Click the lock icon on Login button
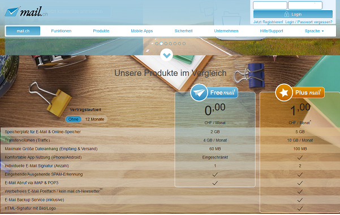 (287, 14)
